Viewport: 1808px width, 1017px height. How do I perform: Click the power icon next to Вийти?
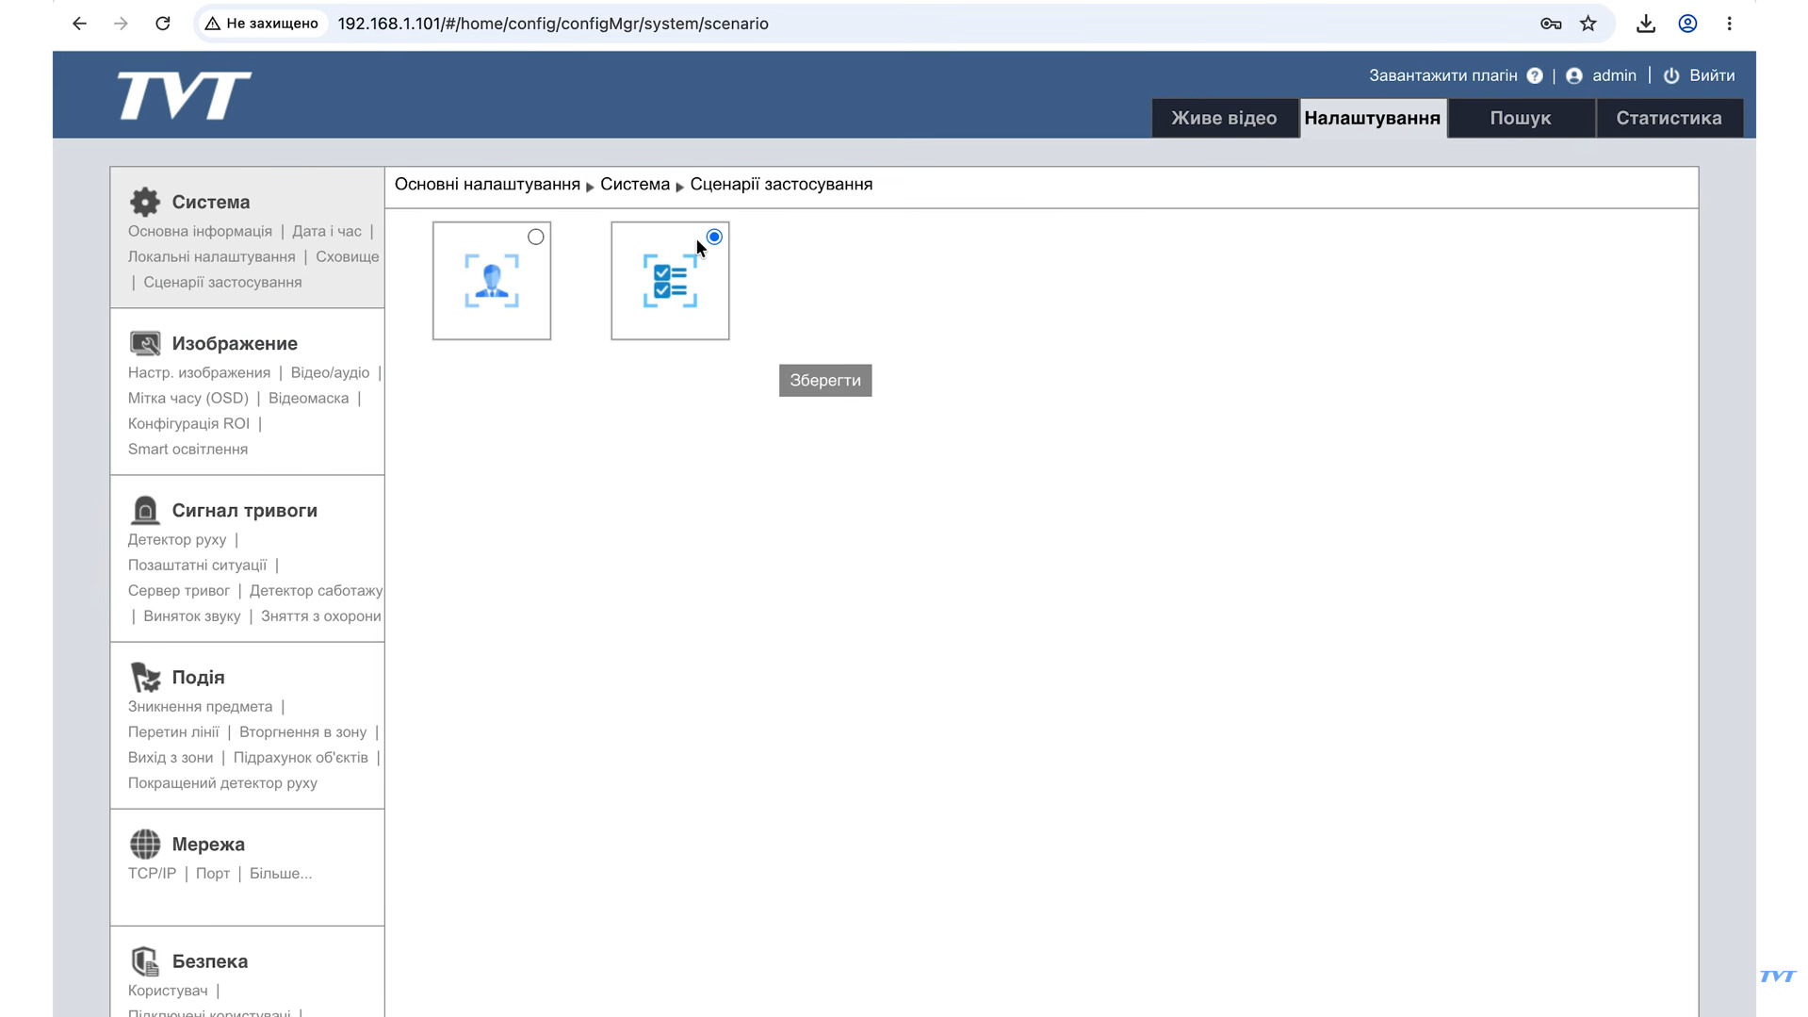[1671, 75]
